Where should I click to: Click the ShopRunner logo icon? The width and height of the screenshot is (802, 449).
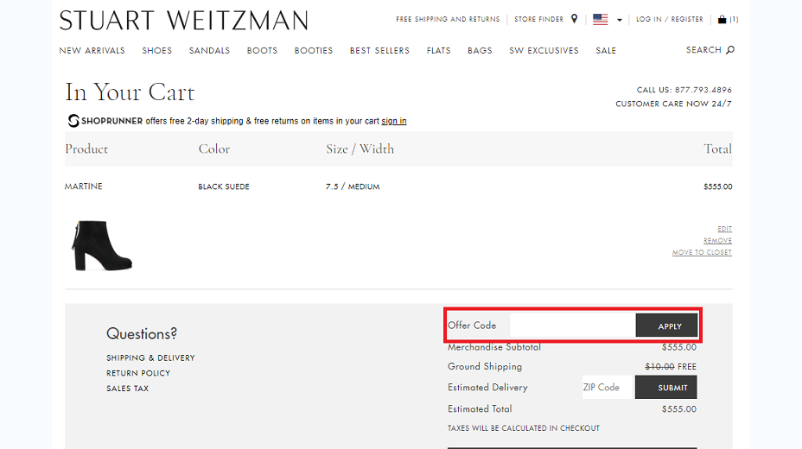(73, 121)
